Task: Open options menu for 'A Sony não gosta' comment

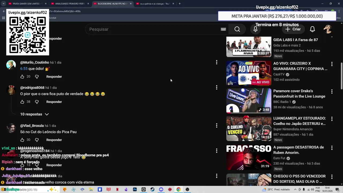Action: [217, 151]
